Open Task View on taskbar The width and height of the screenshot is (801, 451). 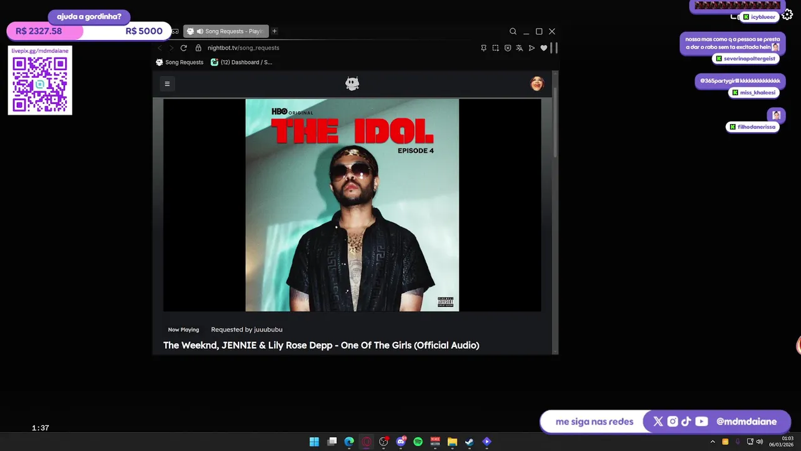pyautogui.click(x=332, y=442)
